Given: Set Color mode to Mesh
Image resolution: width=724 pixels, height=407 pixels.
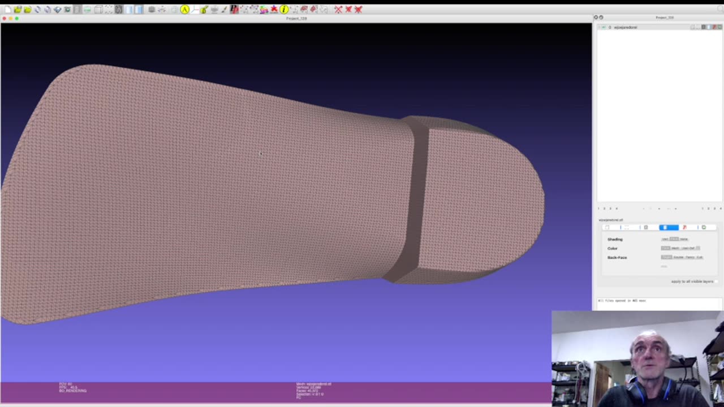Looking at the screenshot, I should 675,248.
